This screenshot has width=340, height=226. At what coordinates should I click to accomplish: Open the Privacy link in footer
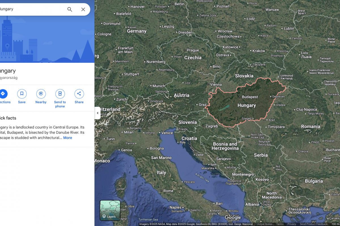(292, 224)
